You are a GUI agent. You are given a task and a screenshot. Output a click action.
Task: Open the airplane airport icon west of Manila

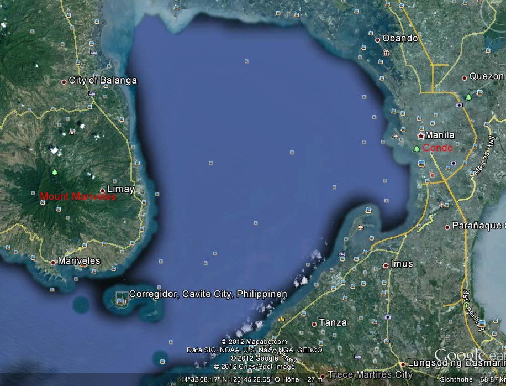(395, 136)
